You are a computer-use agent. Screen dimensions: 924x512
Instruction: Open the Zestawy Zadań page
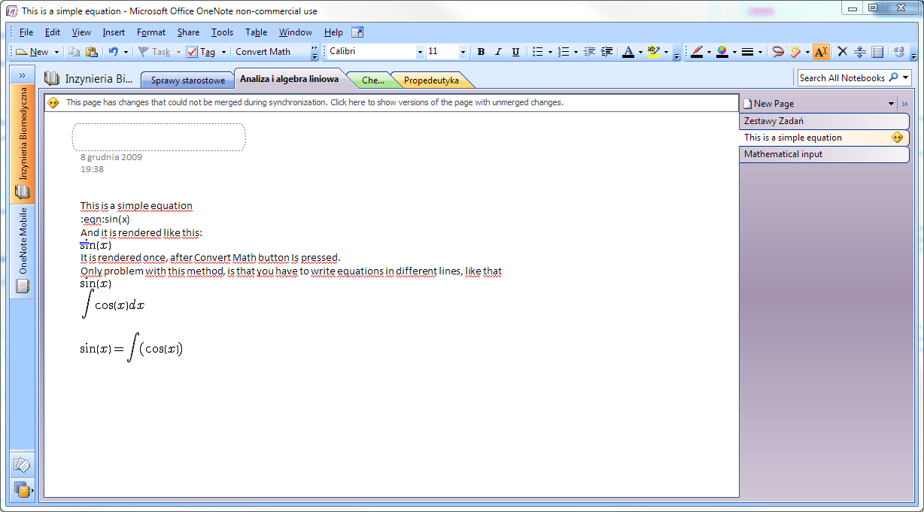824,121
